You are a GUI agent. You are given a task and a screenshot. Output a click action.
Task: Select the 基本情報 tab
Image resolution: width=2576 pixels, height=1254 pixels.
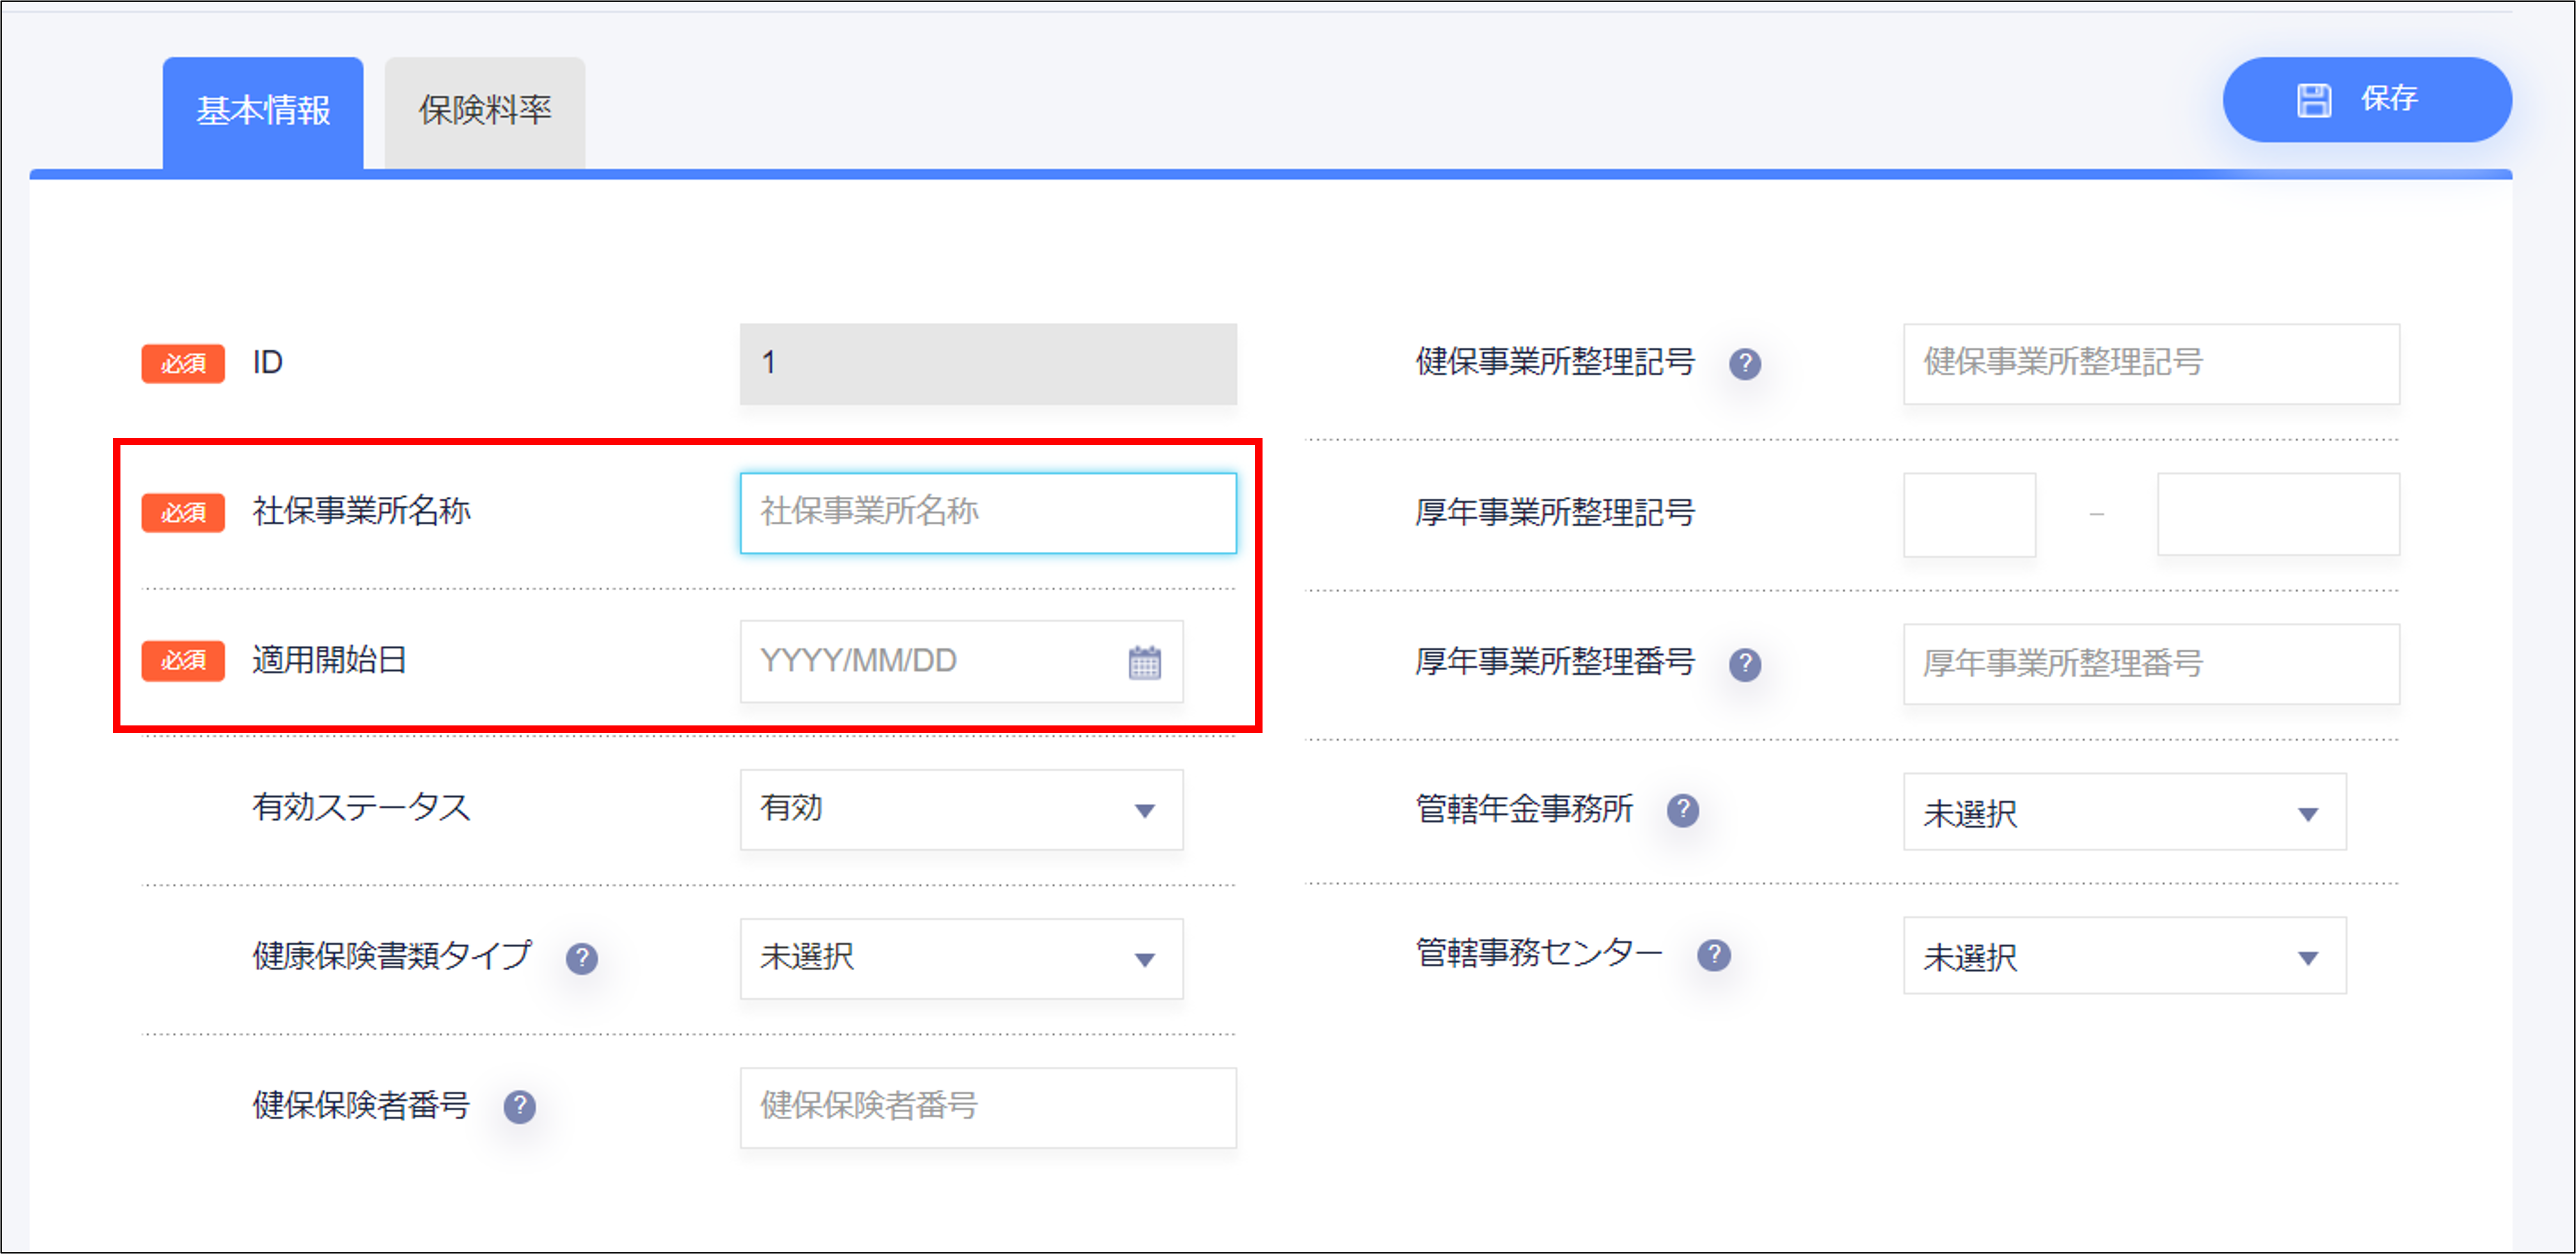click(263, 111)
